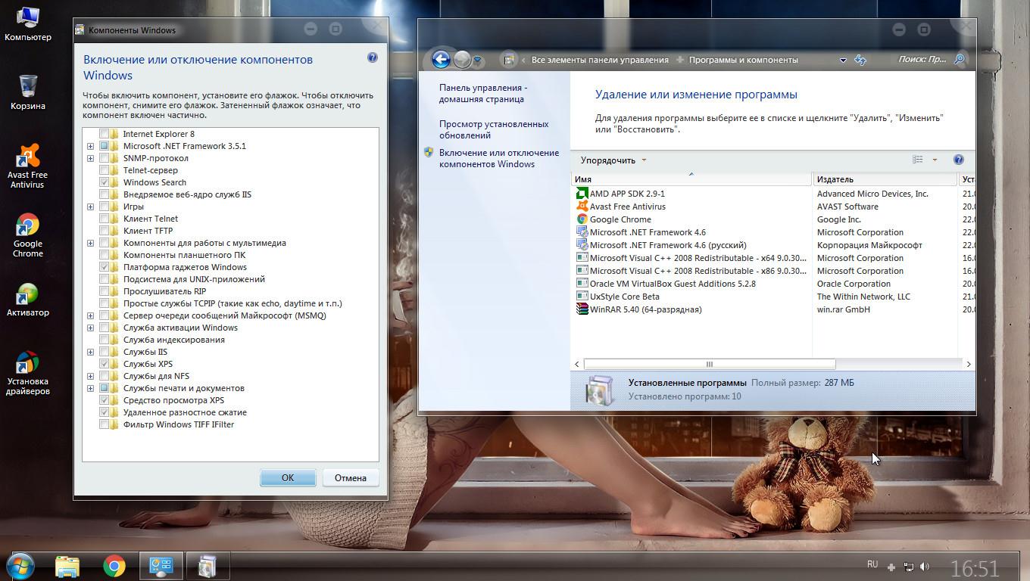Viewport: 1030px width, 581px height.
Task: Expand the Microsoft .NET Framework 3.5.1 node
Action: pyautogui.click(x=90, y=146)
